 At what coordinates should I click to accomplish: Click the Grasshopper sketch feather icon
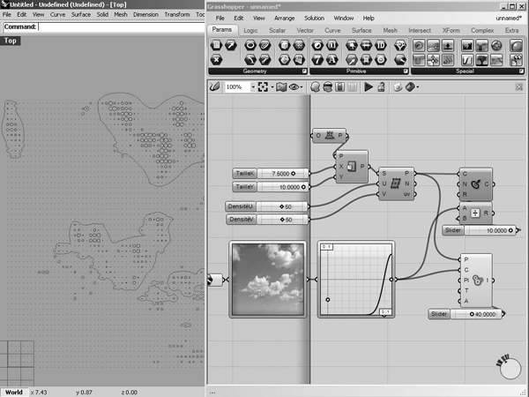click(215, 87)
